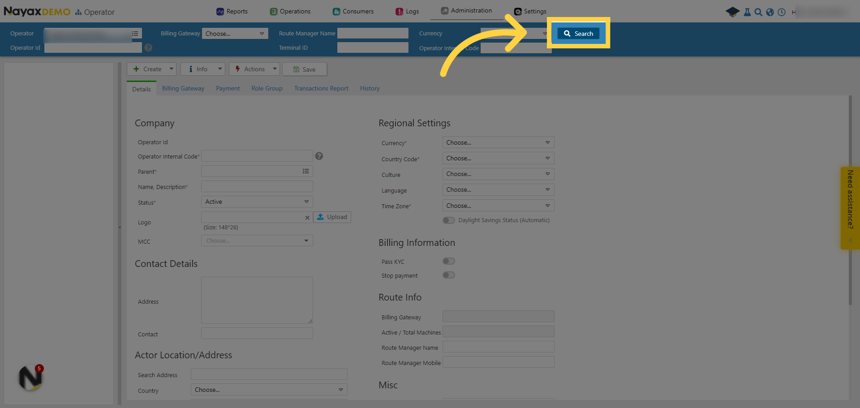Click the Upload logo button

(x=332, y=217)
